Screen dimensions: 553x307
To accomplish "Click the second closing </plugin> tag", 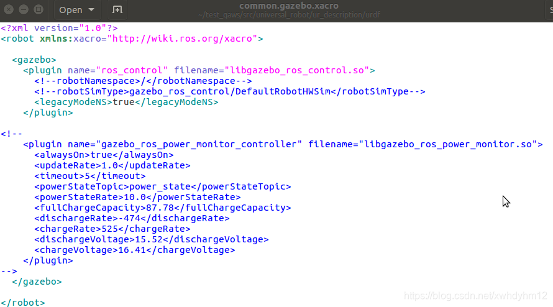I will (x=48, y=261).
